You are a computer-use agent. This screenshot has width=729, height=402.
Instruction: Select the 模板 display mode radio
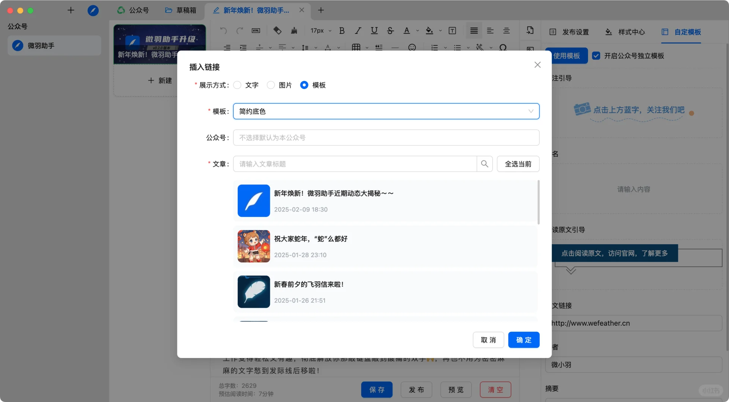point(304,85)
